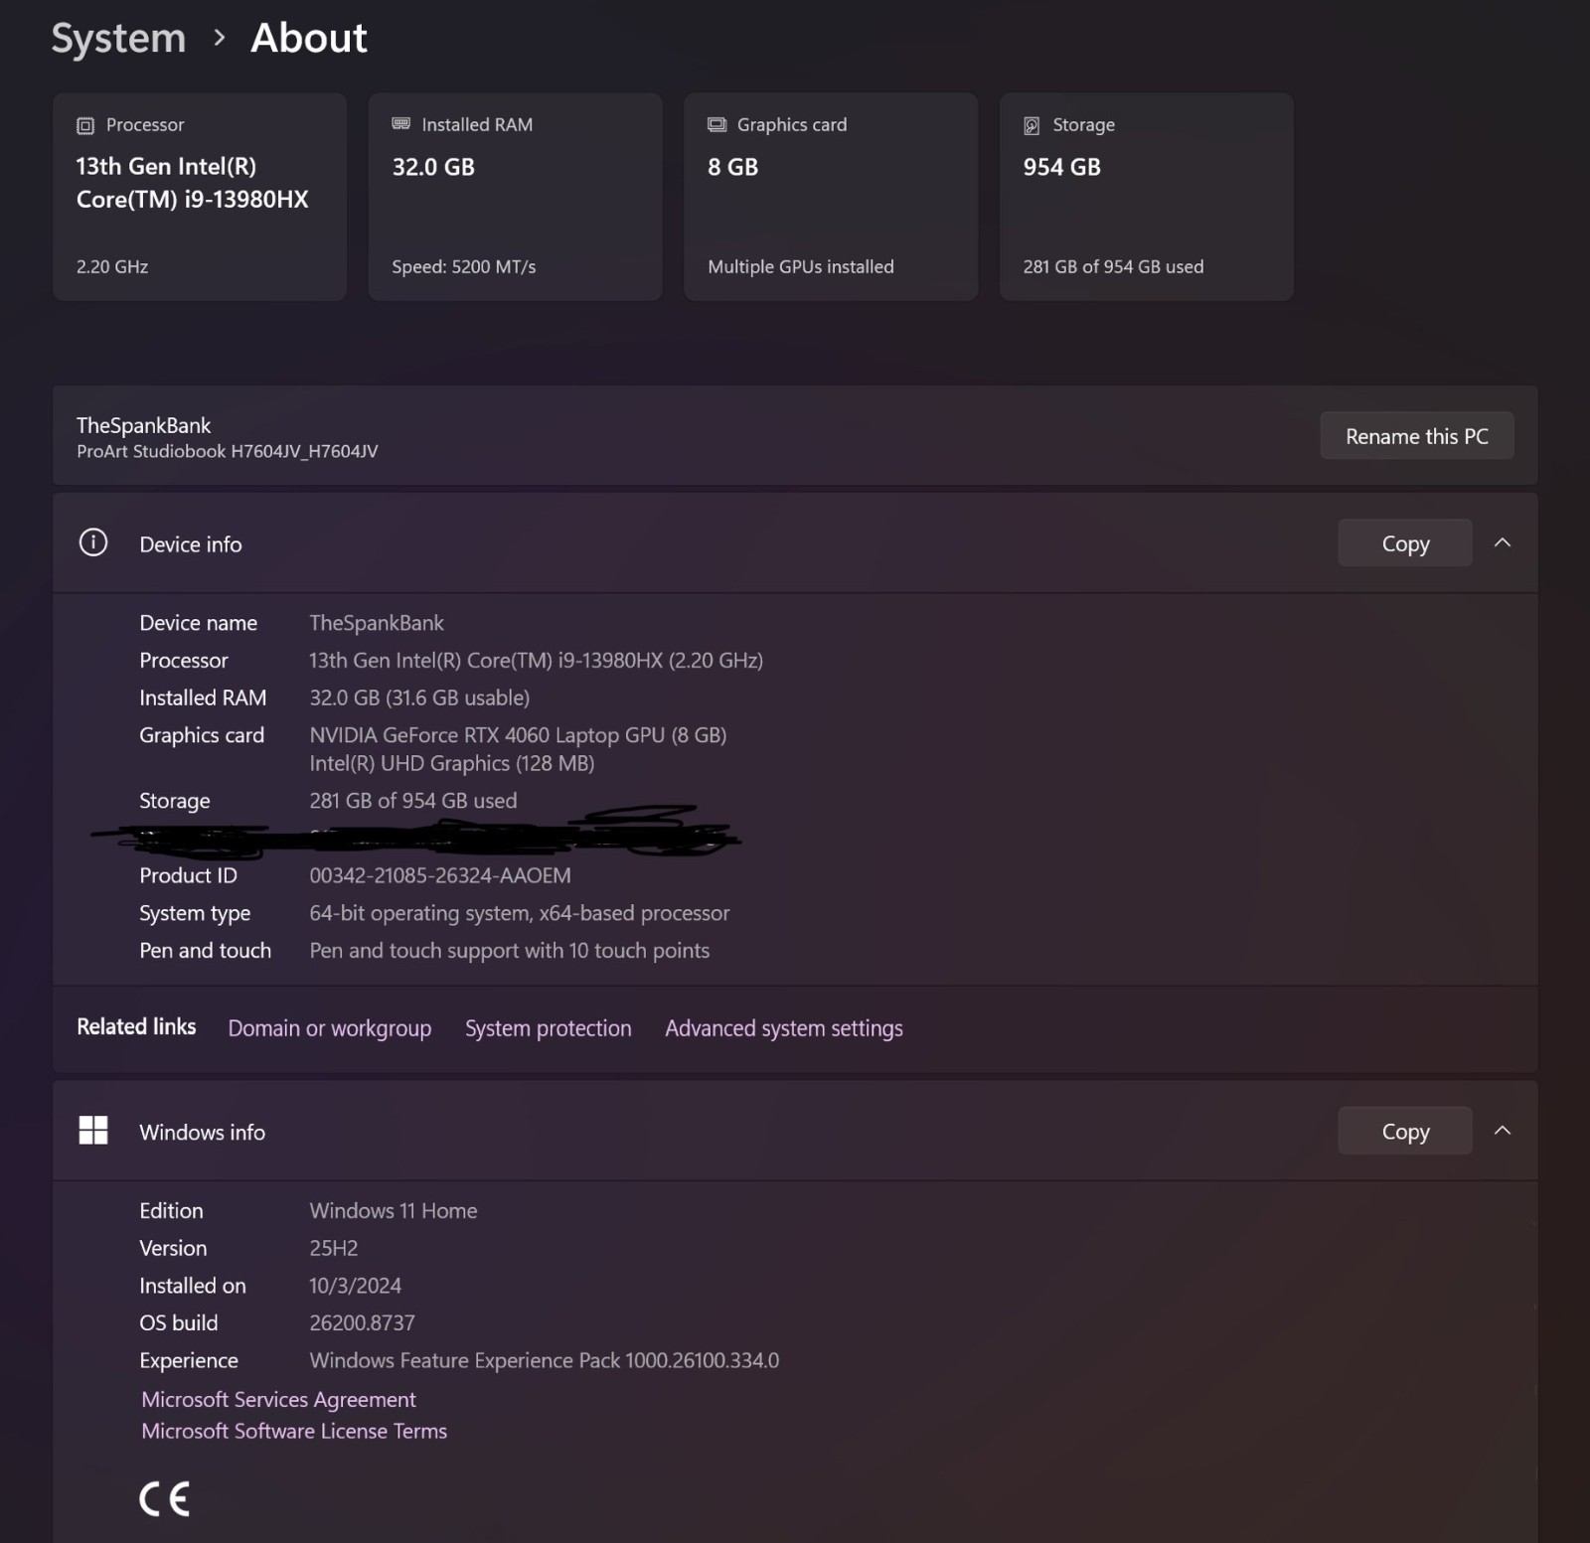Click the CE certification mark

pyautogui.click(x=164, y=1498)
